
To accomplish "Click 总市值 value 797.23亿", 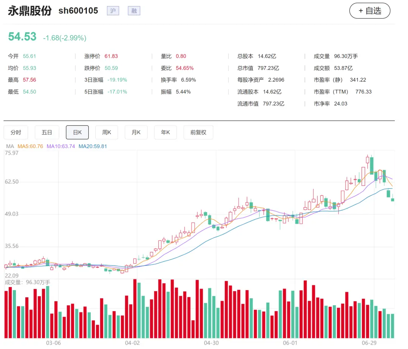I will [x=268, y=68].
